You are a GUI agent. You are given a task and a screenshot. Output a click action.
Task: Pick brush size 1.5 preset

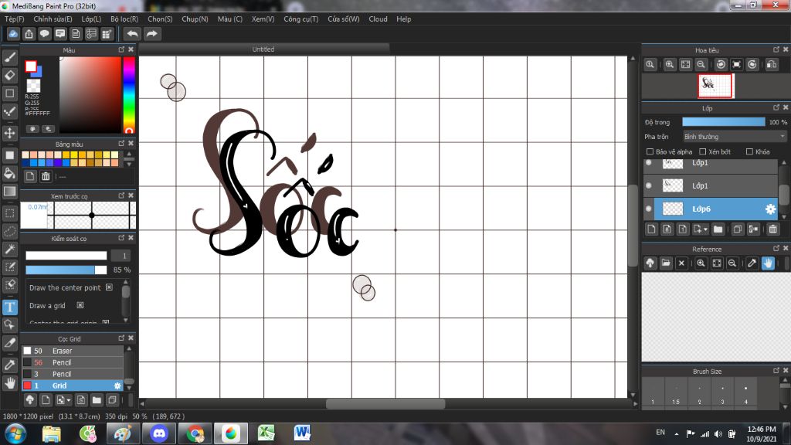(x=676, y=393)
